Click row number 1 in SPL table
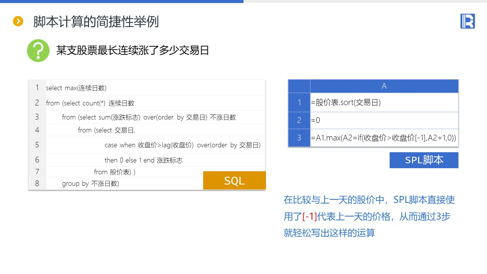 coord(299,102)
